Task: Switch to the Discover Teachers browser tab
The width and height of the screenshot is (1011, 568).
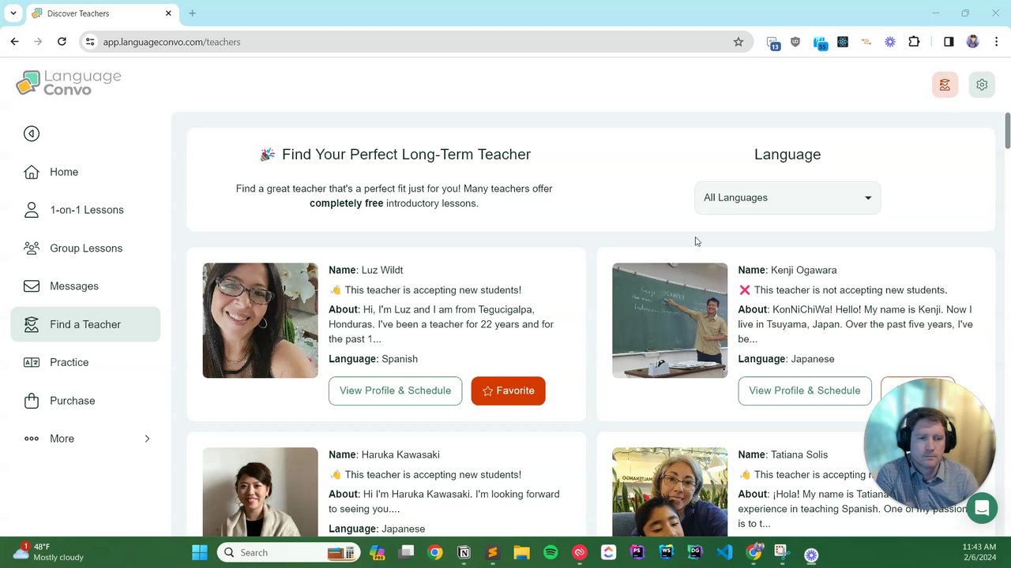Action: (x=101, y=13)
